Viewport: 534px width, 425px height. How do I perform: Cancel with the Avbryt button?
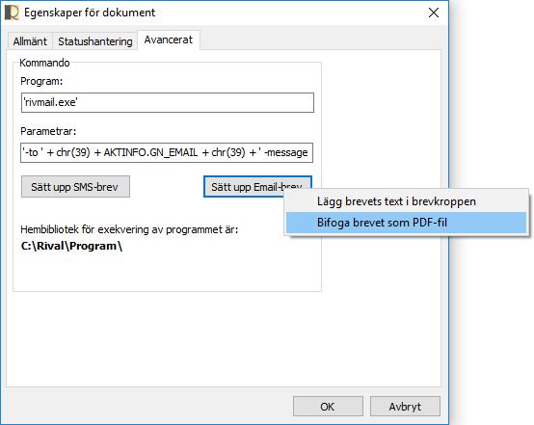[405, 407]
